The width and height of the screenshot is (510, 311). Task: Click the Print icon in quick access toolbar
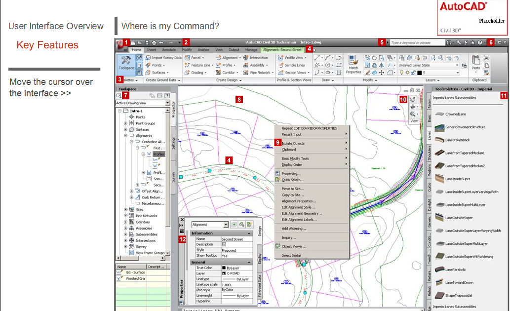pyautogui.click(x=154, y=42)
